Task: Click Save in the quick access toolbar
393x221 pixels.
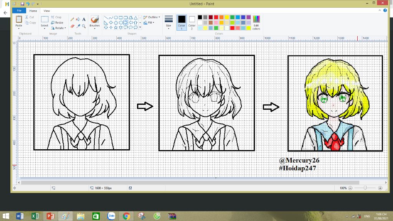Action: coord(22,4)
